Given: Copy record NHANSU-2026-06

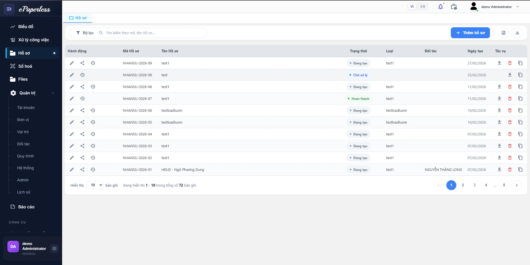Looking at the screenshot, I should point(520,110).
